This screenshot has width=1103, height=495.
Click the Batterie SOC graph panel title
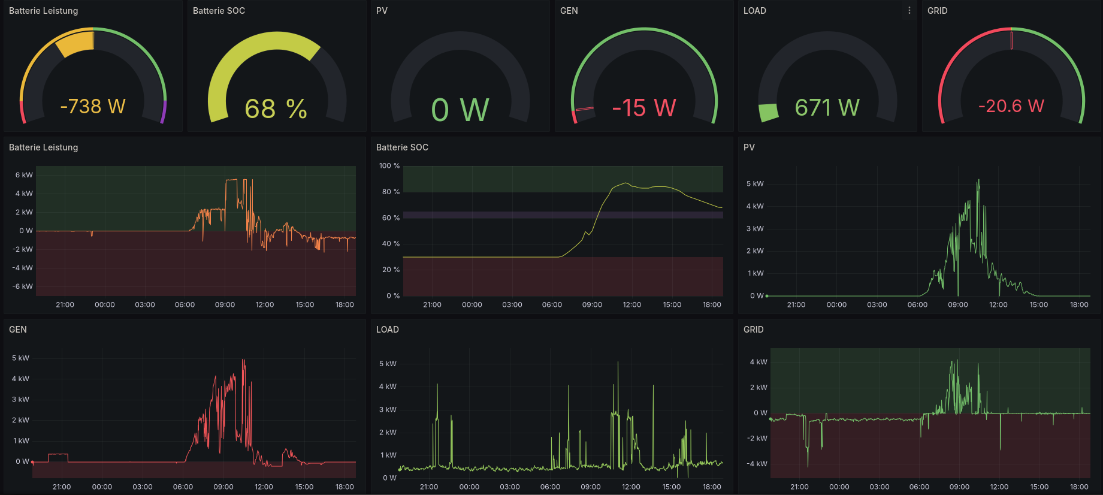point(402,147)
